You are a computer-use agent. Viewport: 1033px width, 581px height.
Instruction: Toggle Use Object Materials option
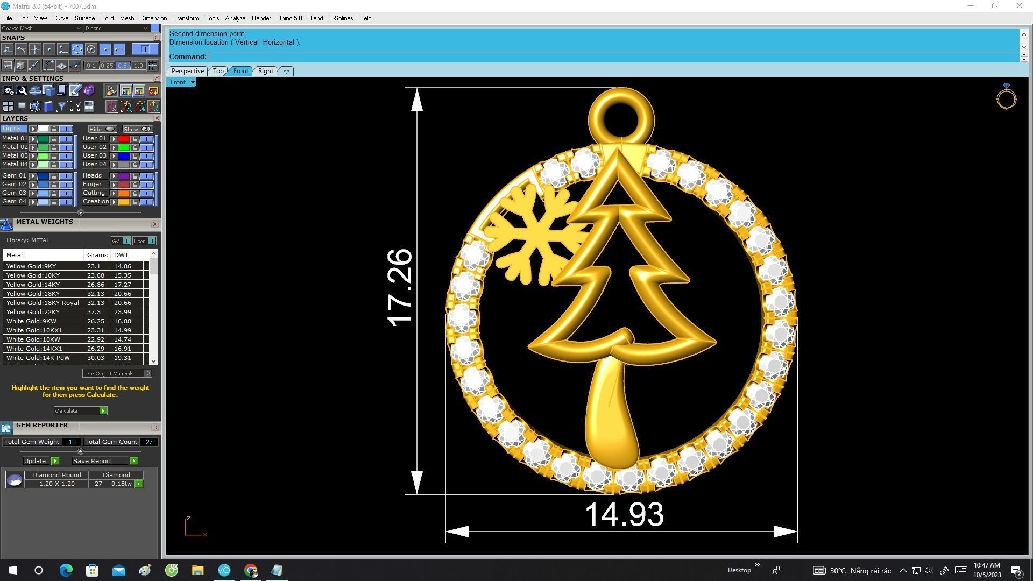117,373
